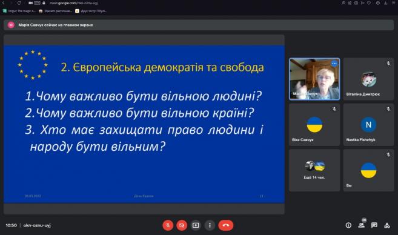The height and width of the screenshot is (235, 398).
Task: Unmute the microphone button
Action: (x=168, y=225)
